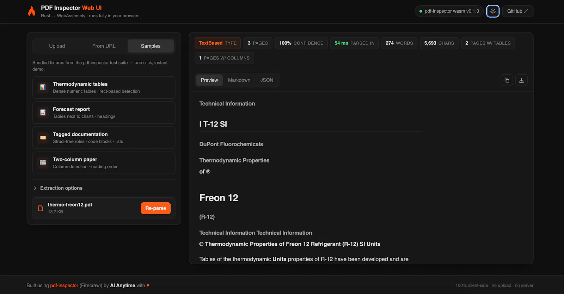Screen dimensions: 564x294
Task: Click the PDF Inspector Web UI title
Action: (71, 8)
